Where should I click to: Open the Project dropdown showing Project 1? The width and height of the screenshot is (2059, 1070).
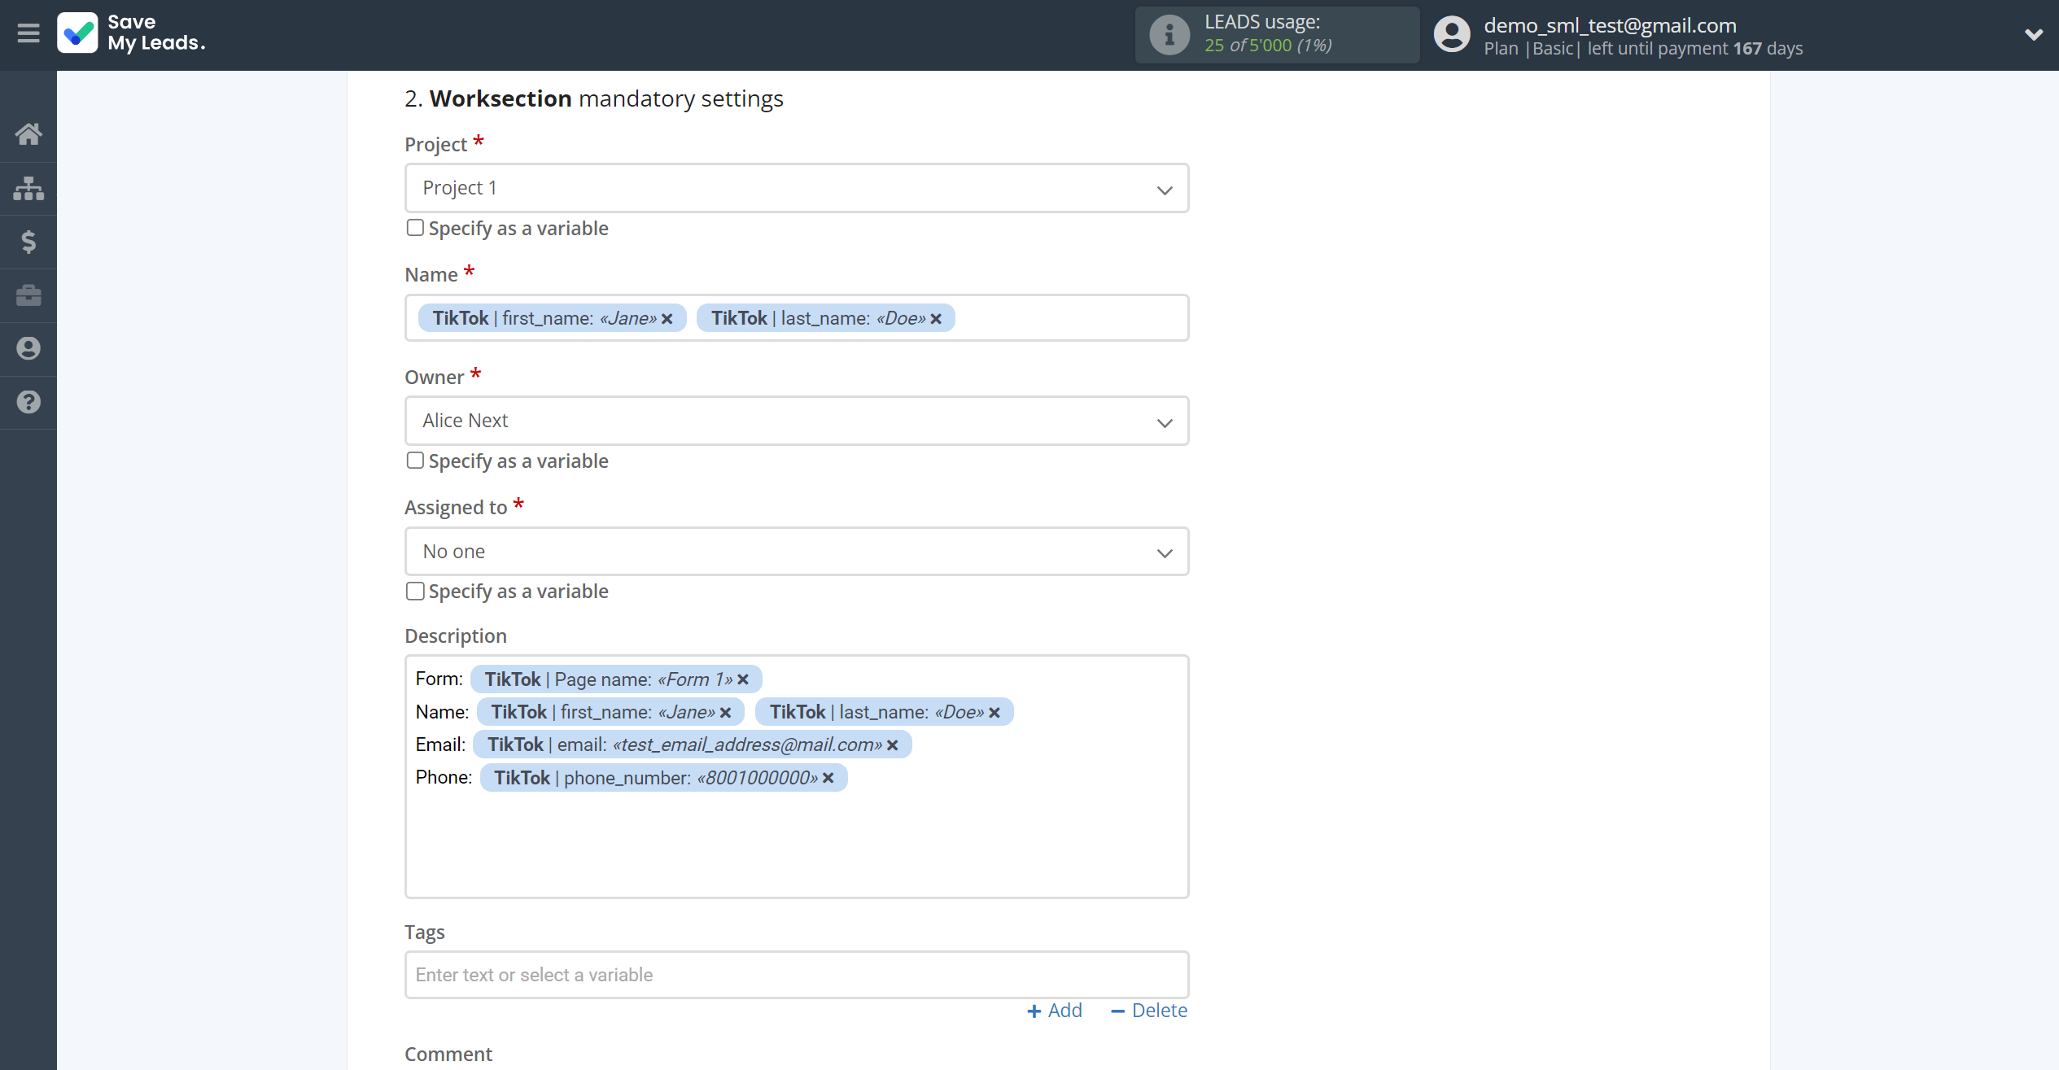tap(797, 188)
